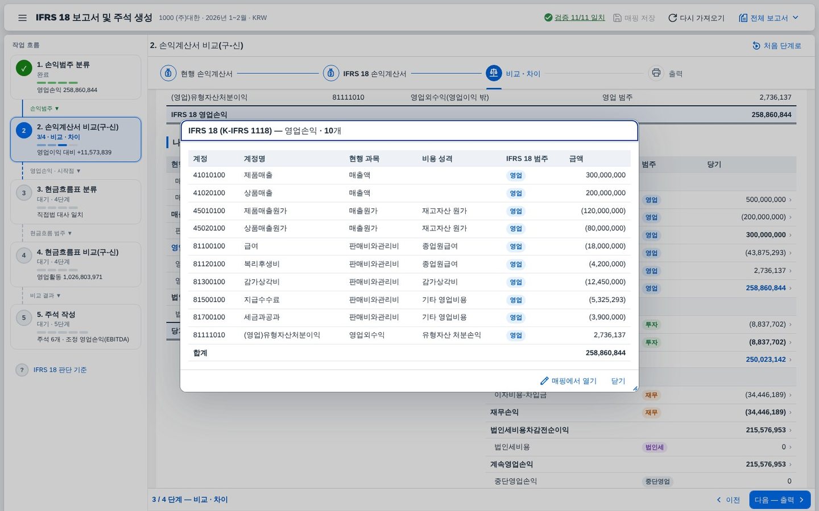
Task: Switch to the 출력 step tab
Action: [665, 73]
